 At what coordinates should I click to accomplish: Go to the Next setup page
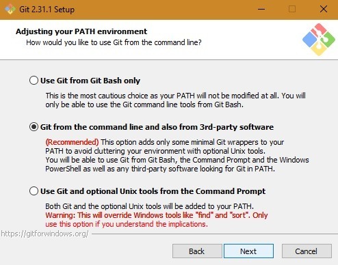[x=248, y=251]
